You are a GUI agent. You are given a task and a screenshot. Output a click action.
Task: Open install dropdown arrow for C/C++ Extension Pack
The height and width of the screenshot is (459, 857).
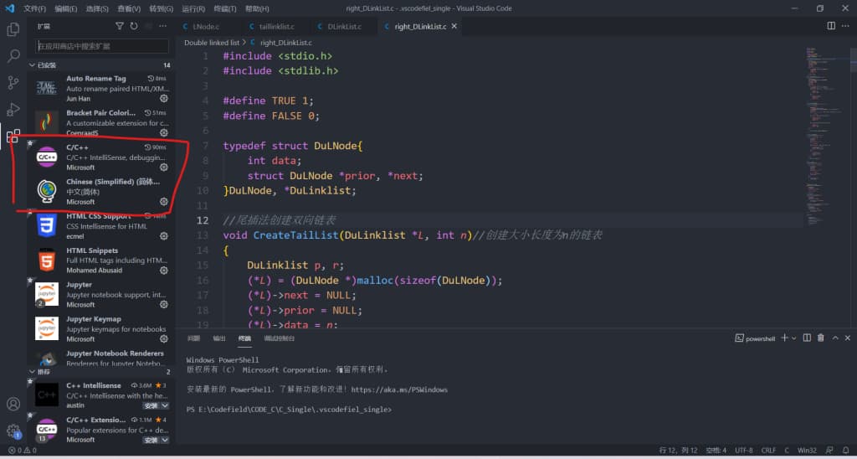pyautogui.click(x=165, y=440)
